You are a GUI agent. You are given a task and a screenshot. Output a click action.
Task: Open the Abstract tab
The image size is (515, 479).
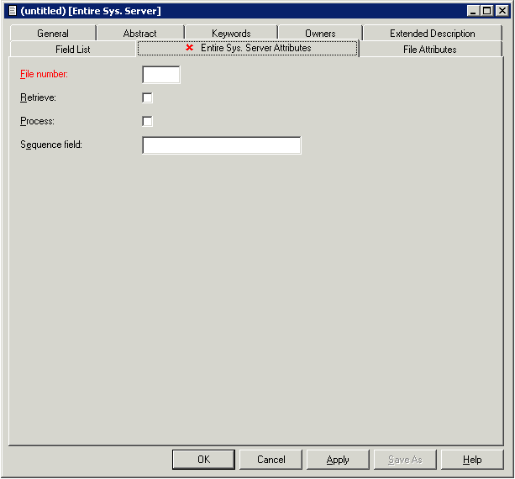(139, 34)
